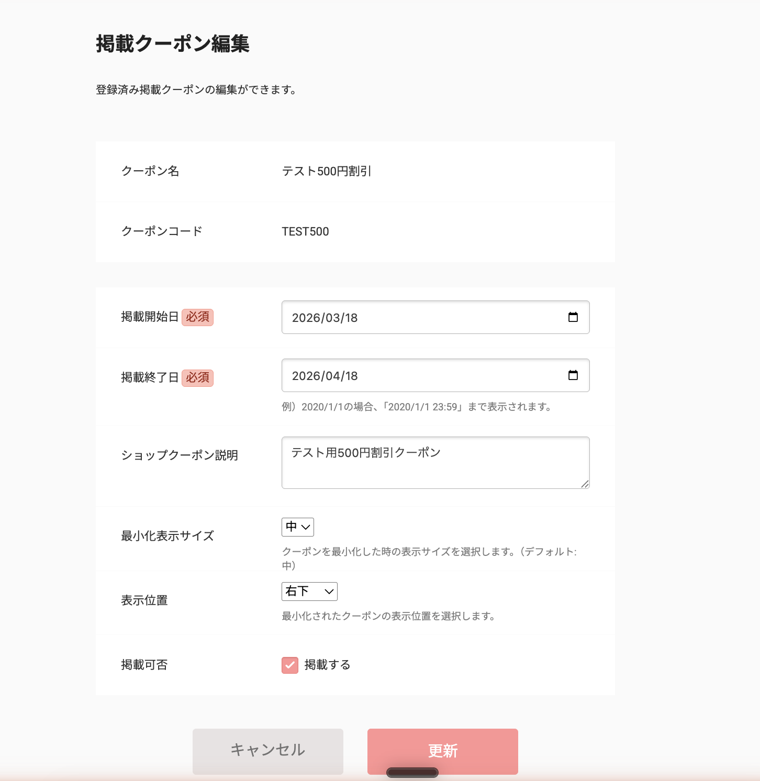Click the coupon name テスト500円割引

tap(326, 171)
